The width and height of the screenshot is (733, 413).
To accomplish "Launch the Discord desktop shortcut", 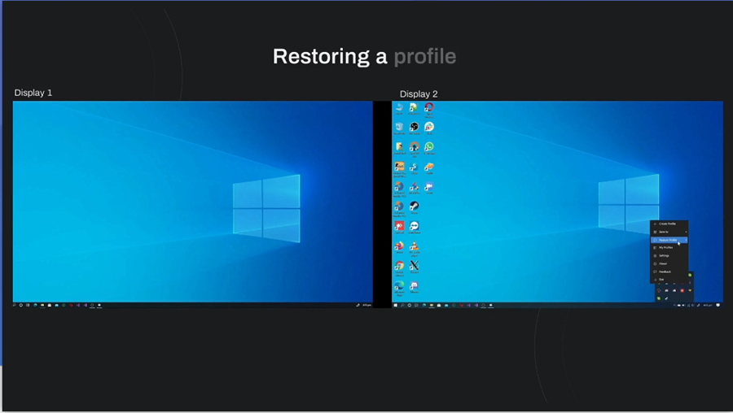I will pyautogui.click(x=415, y=287).
